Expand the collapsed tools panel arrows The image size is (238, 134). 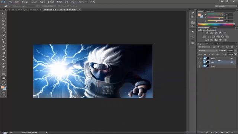2,10
